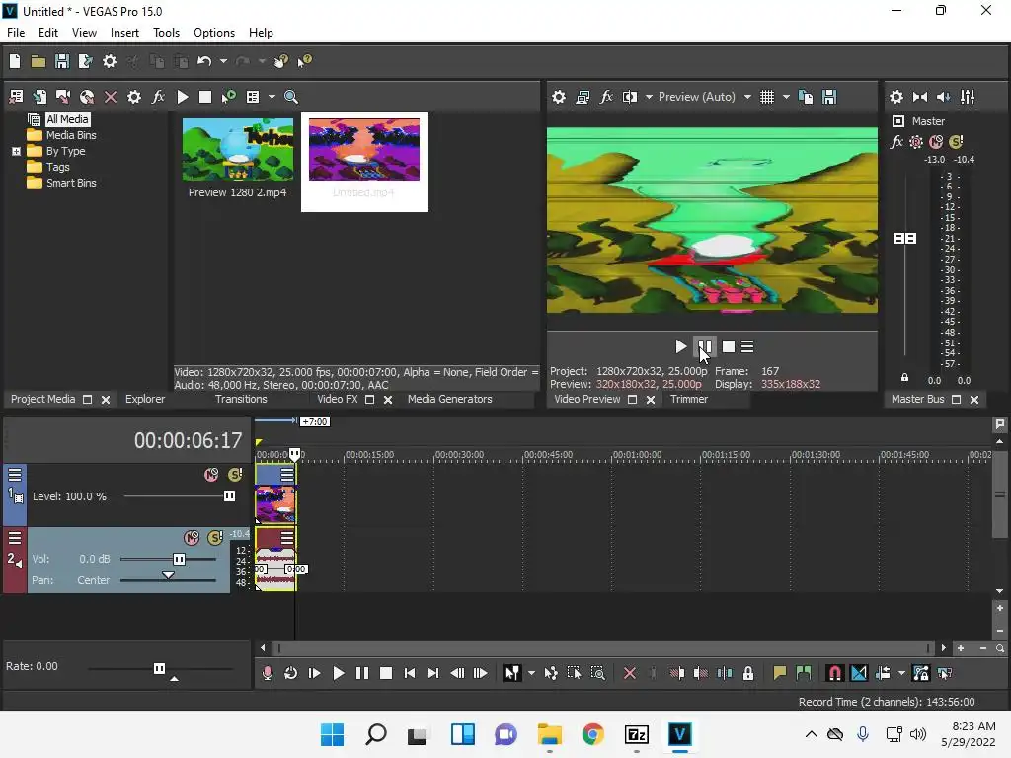The width and height of the screenshot is (1011, 758).
Task: Toggle Automatic Crossfades icon
Action: tap(859, 673)
